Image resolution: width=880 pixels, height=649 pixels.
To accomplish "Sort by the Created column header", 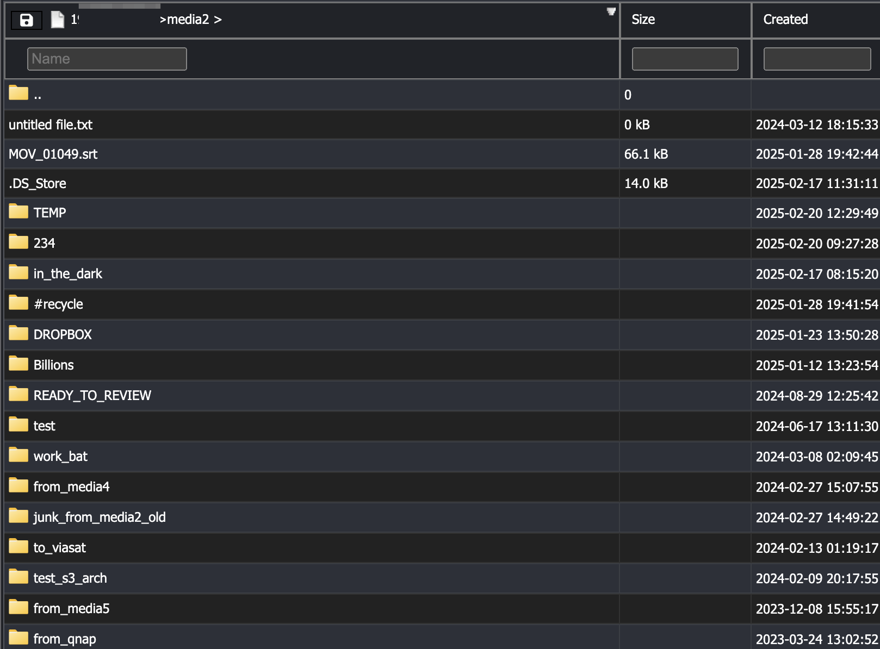I will click(x=785, y=20).
